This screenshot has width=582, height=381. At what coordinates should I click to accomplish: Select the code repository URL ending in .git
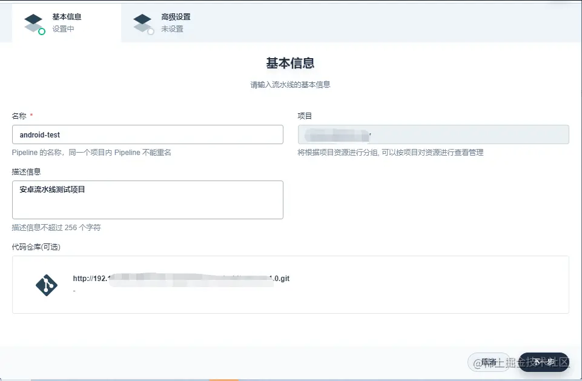tap(181, 279)
